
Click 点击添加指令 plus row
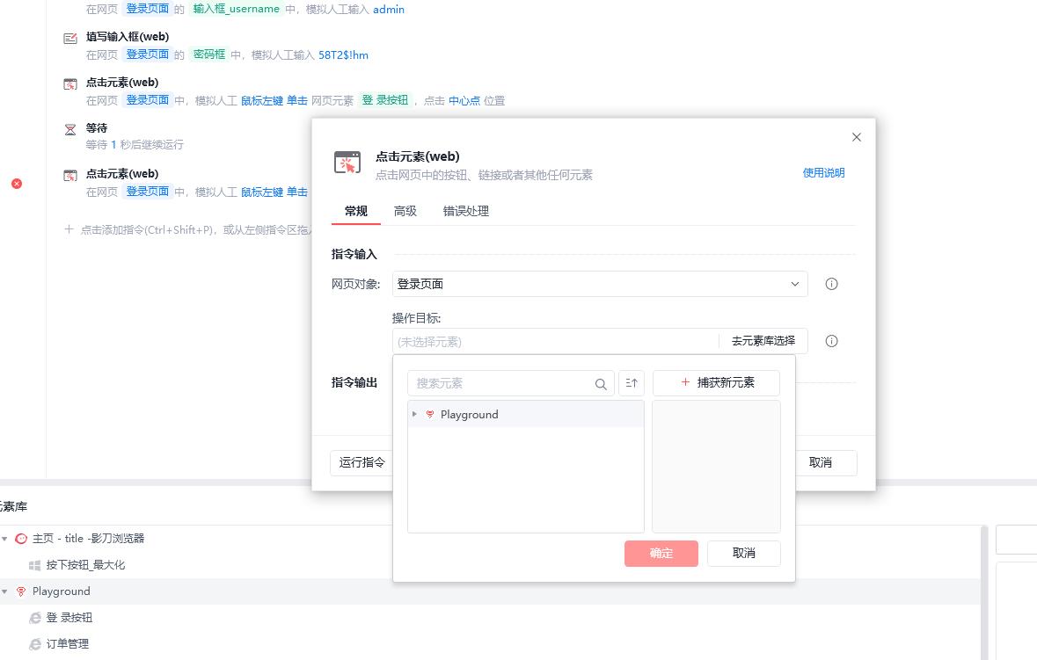click(x=188, y=230)
